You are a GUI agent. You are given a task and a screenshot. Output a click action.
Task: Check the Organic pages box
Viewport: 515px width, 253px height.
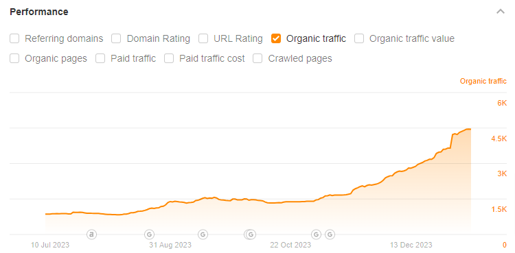[x=14, y=59]
